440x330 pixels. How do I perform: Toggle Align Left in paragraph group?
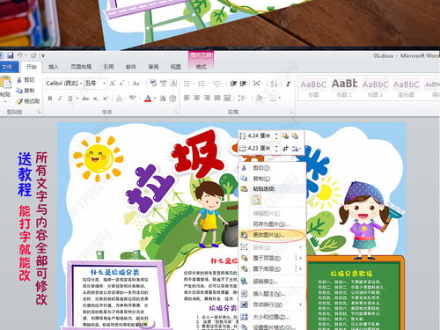click(x=187, y=98)
